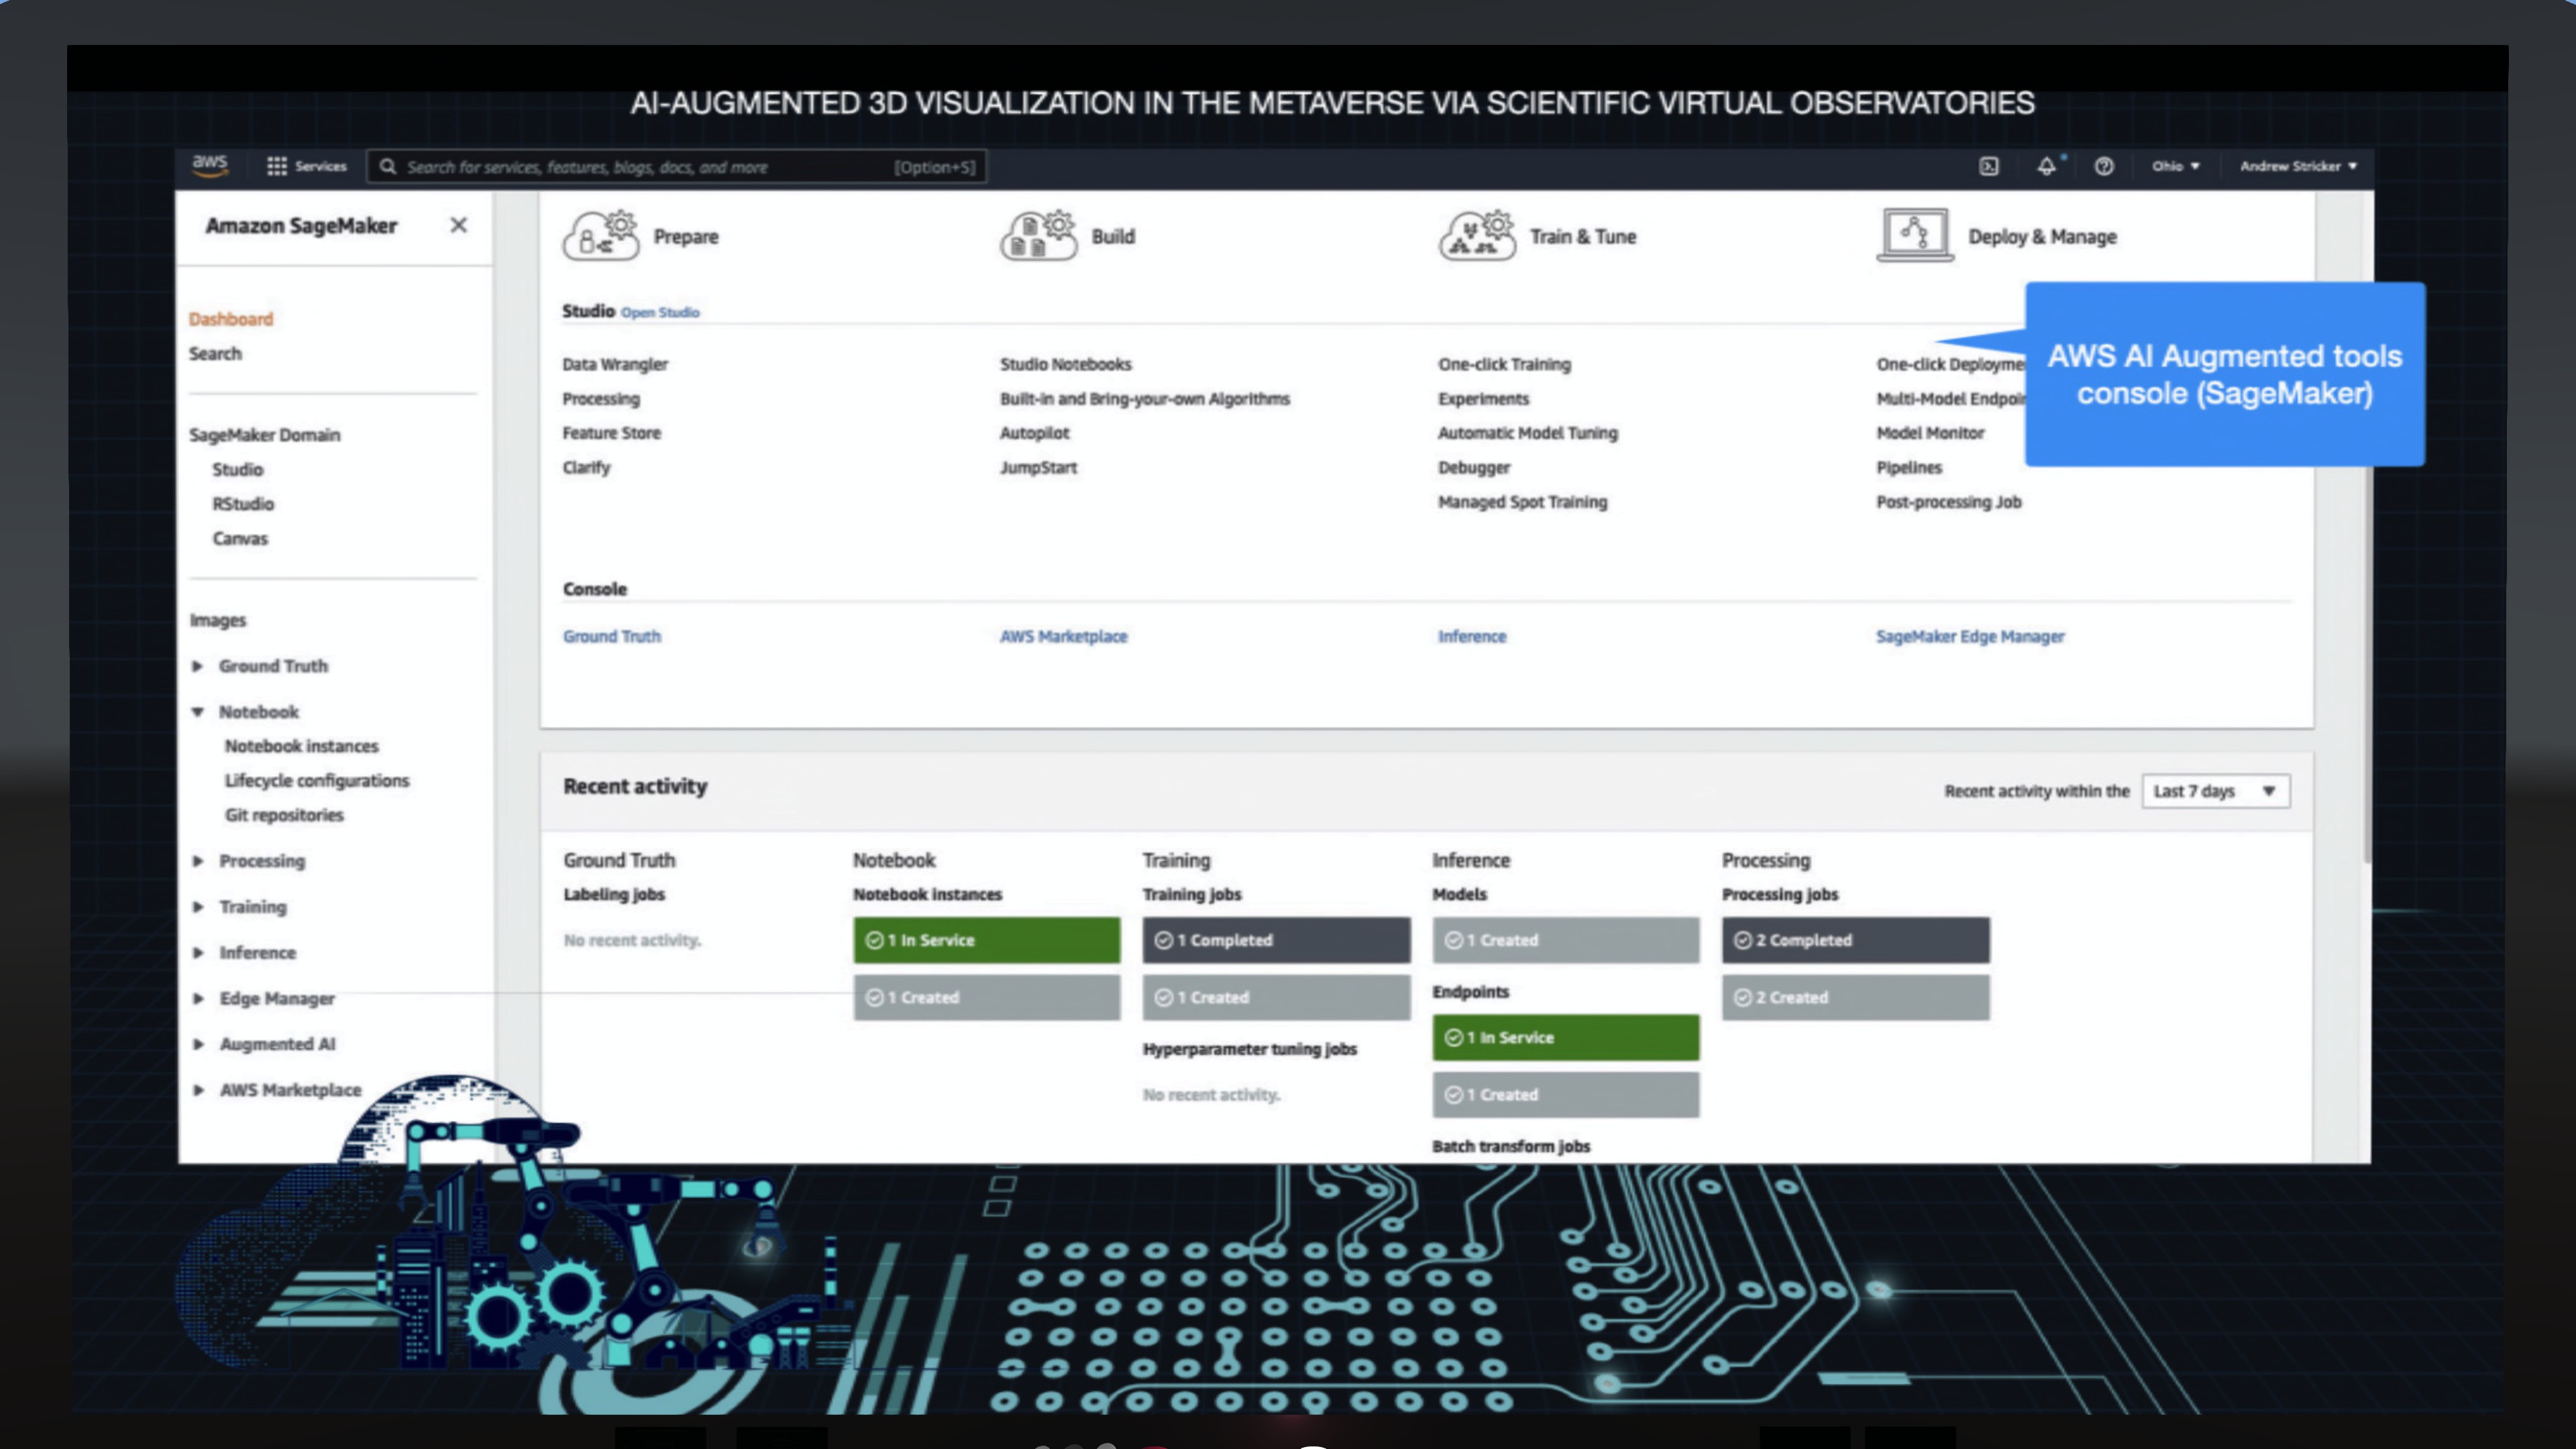Viewport: 2576px width, 1449px height.
Task: Open the SageMaker Edge Manager link
Action: (x=1969, y=636)
